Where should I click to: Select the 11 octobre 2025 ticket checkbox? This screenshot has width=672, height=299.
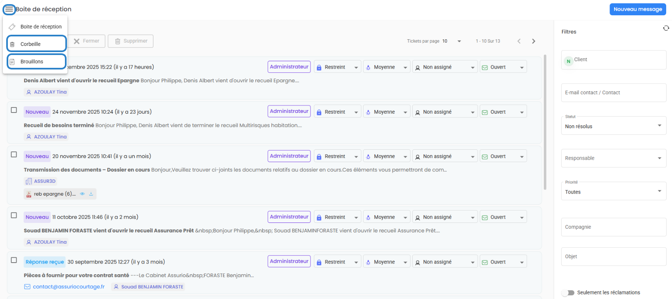click(14, 215)
